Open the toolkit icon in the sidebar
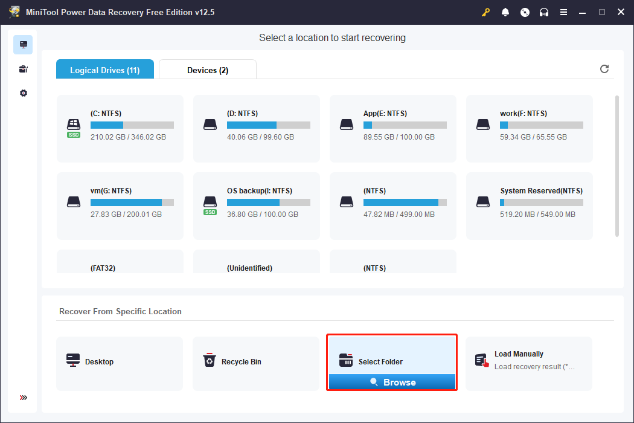634x423 pixels. pos(23,68)
